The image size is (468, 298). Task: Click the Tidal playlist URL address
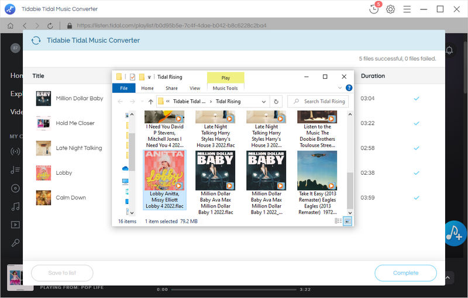tap(171, 26)
